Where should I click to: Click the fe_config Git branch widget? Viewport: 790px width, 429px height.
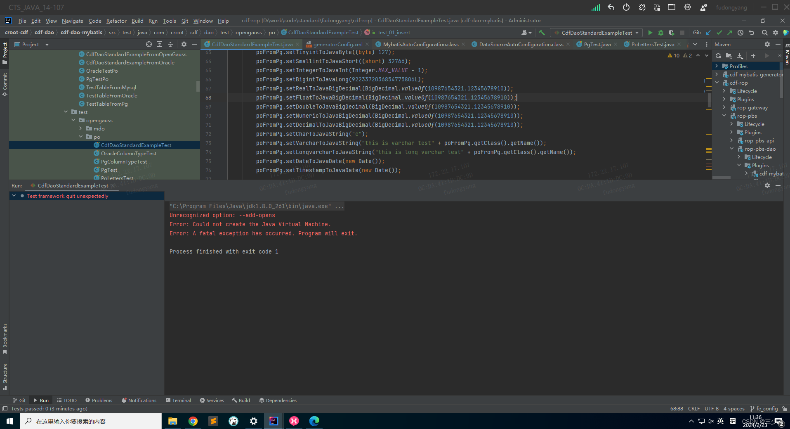(x=764, y=408)
